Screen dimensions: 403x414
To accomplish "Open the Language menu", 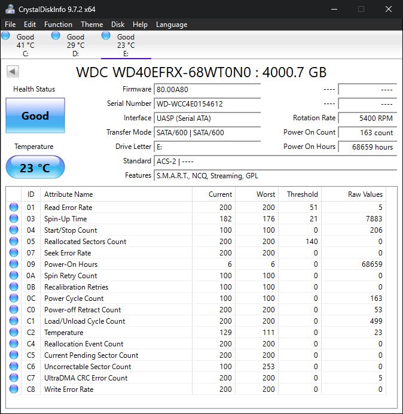I will [x=172, y=25].
